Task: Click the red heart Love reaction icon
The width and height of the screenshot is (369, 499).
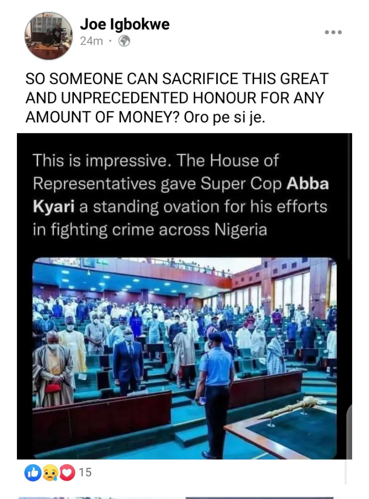Action: [x=67, y=472]
